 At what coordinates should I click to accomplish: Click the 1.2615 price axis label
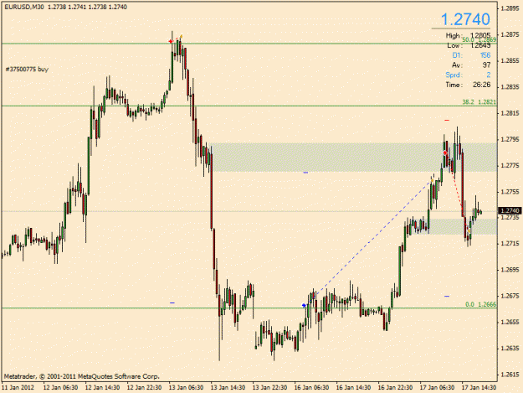pos(510,375)
